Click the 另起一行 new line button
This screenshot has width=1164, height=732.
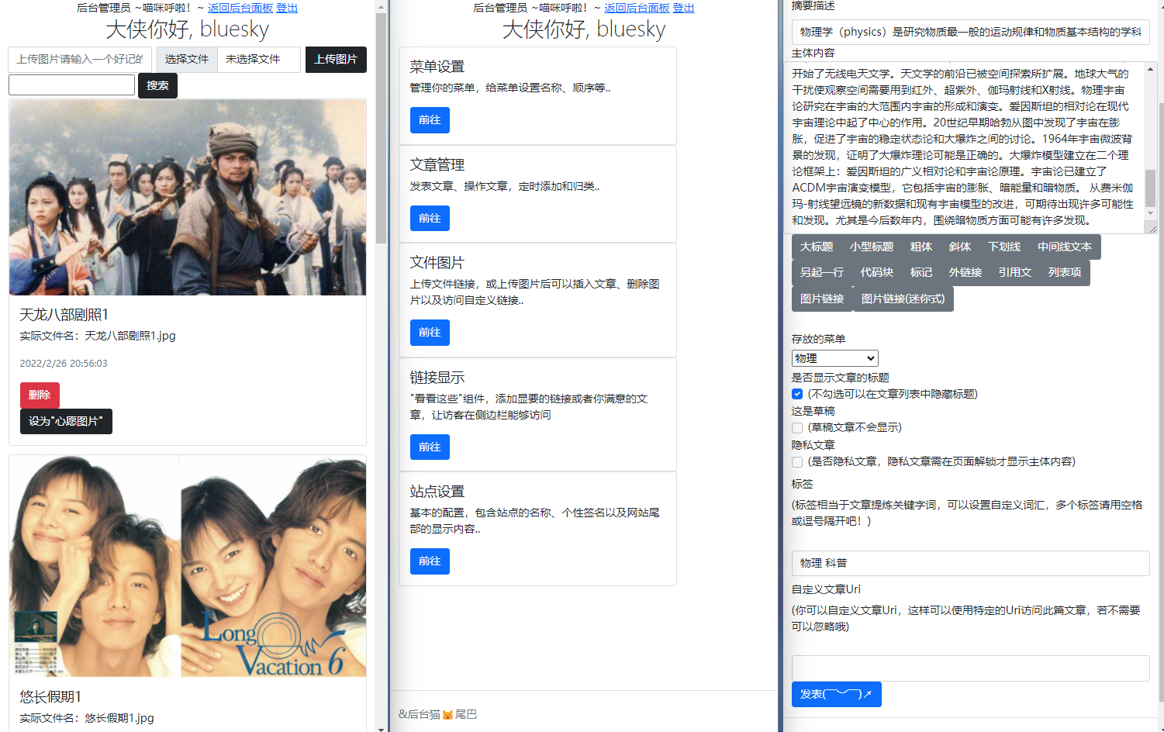coord(822,272)
